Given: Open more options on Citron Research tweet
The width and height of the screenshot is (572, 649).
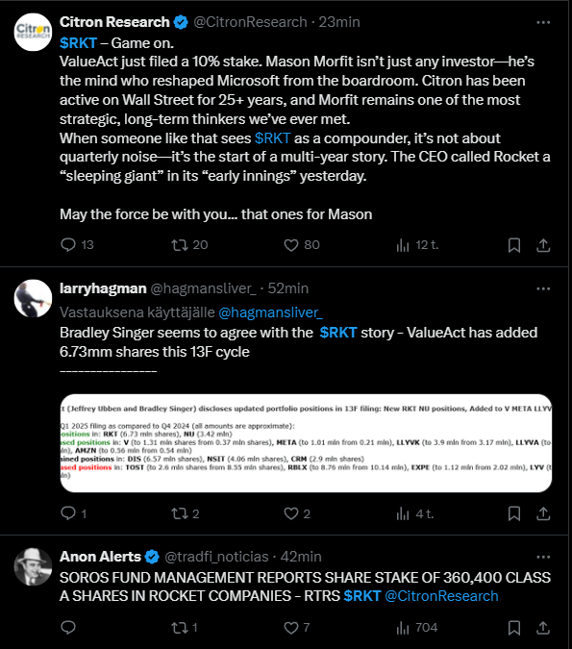Looking at the screenshot, I should pyautogui.click(x=543, y=22).
